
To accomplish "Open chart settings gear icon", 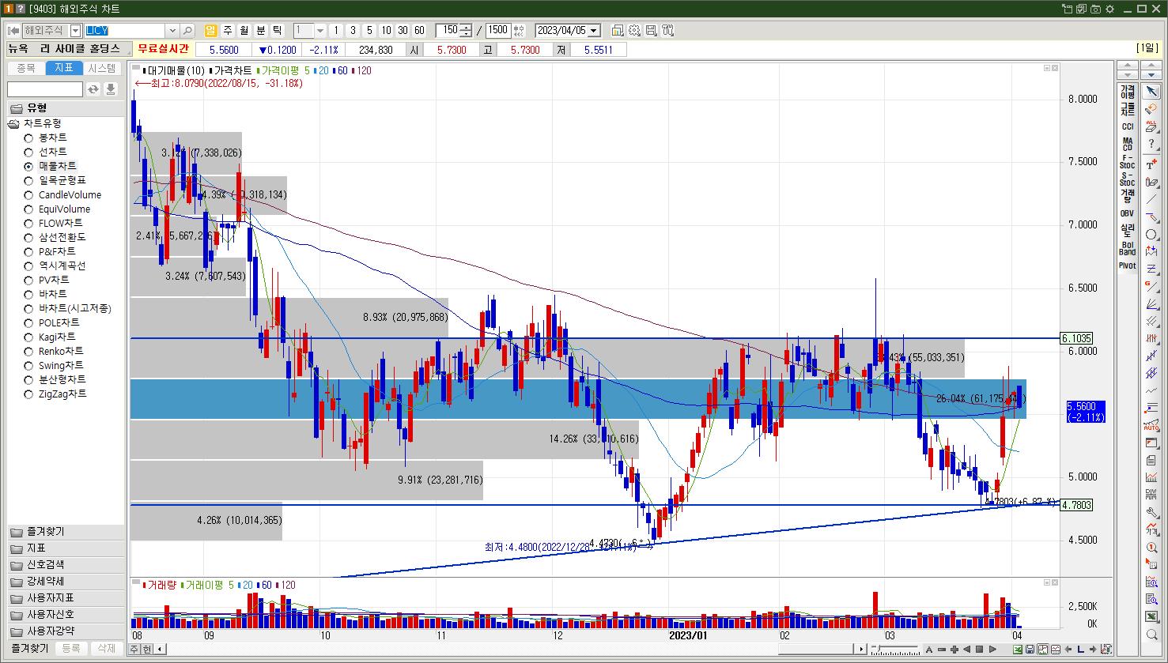I will point(634,30).
